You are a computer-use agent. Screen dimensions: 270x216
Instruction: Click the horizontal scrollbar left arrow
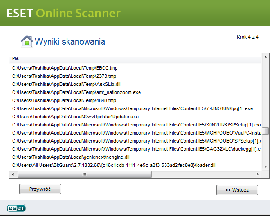click(x=13, y=174)
